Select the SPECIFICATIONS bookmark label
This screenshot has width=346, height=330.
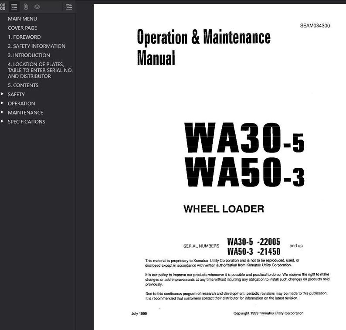(27, 121)
